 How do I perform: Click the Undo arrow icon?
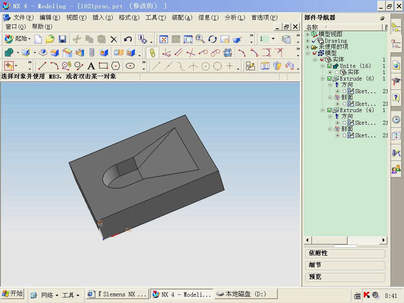128,39
